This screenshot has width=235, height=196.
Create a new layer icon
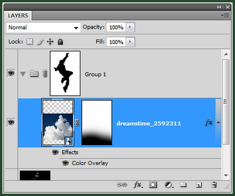199,185
